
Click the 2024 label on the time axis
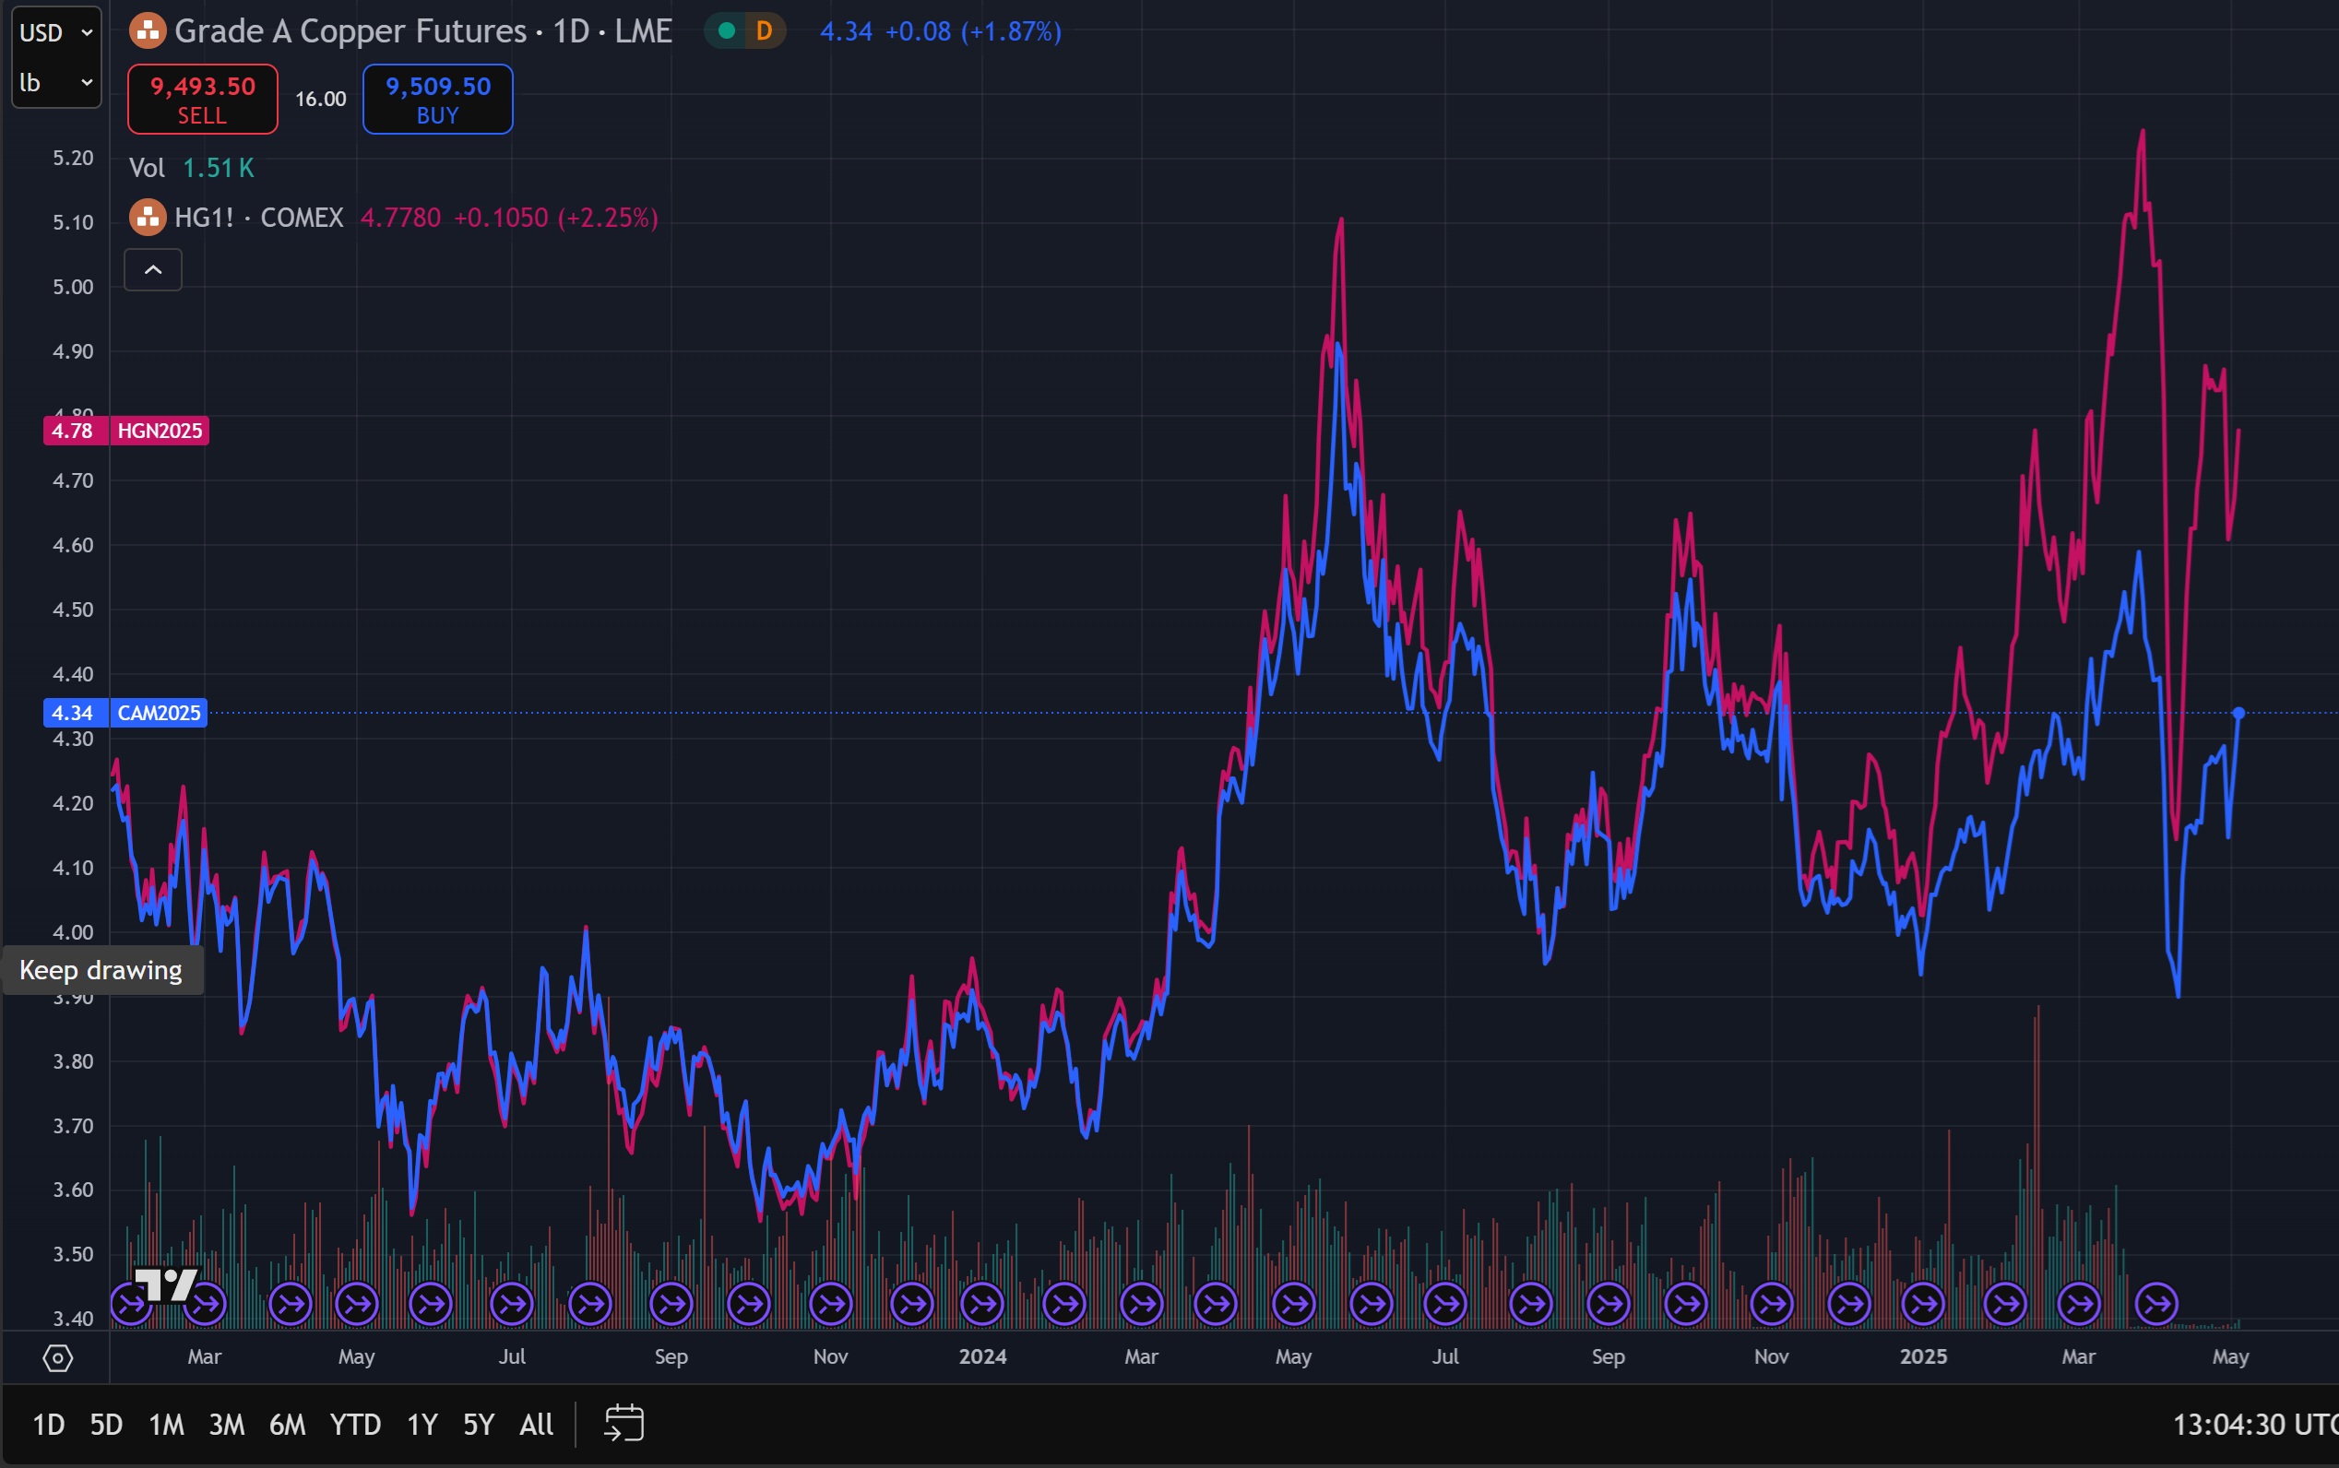981,1356
